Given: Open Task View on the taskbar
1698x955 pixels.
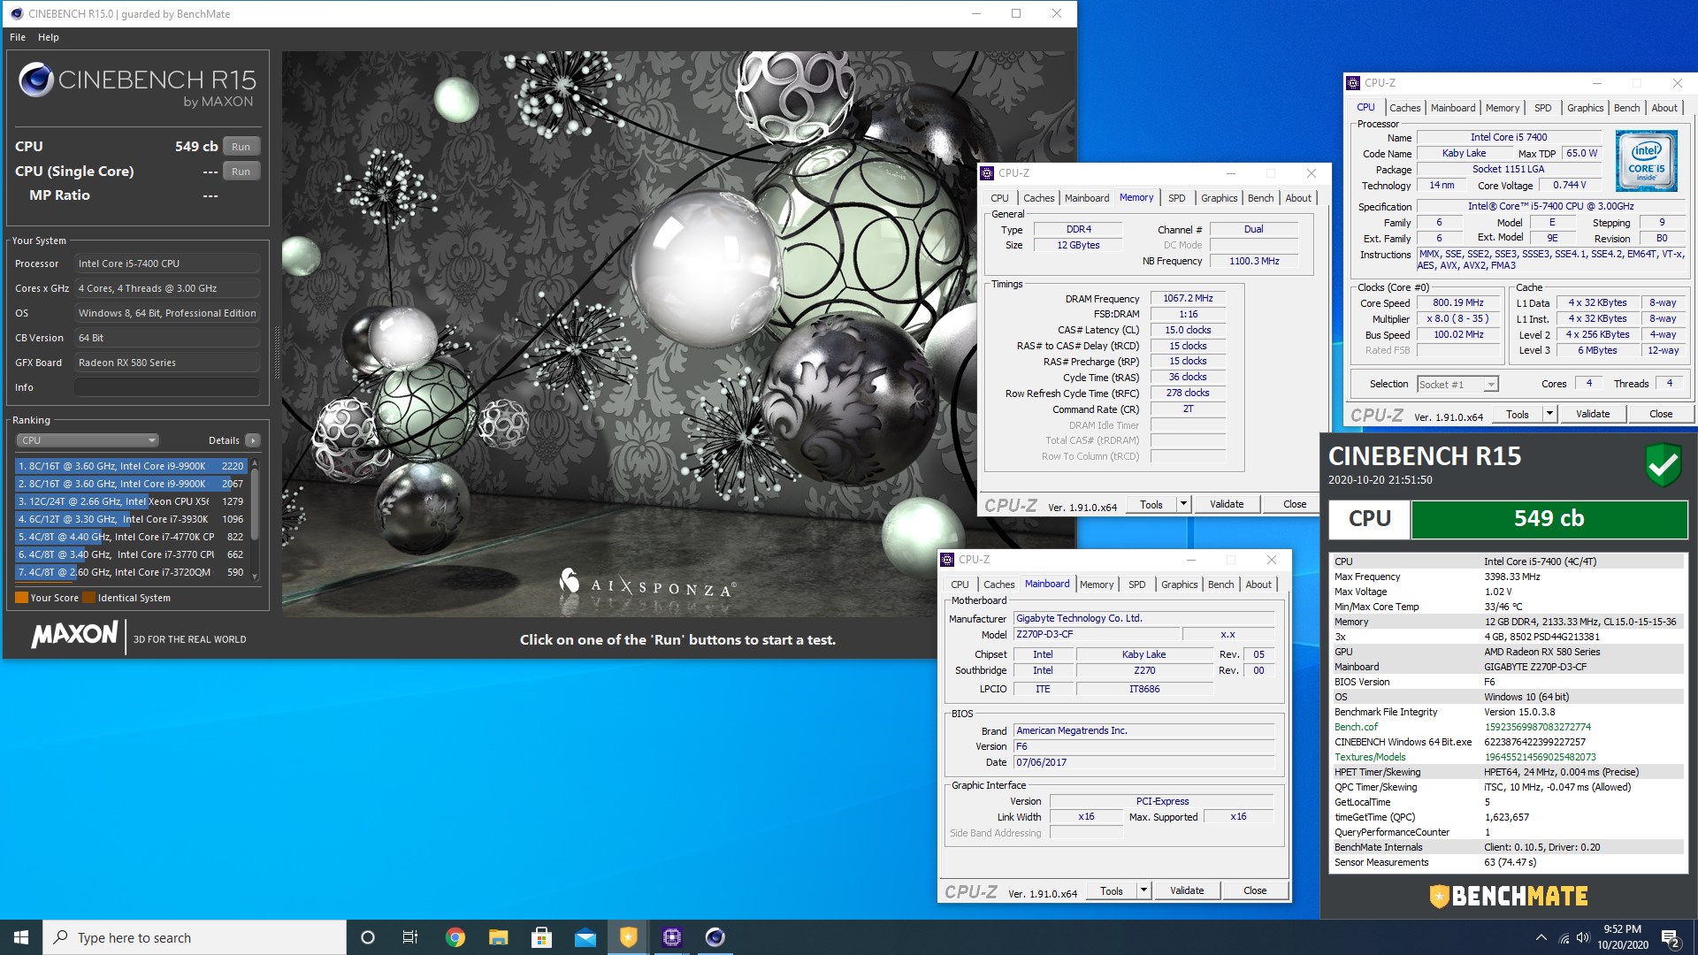Looking at the screenshot, I should (x=410, y=937).
